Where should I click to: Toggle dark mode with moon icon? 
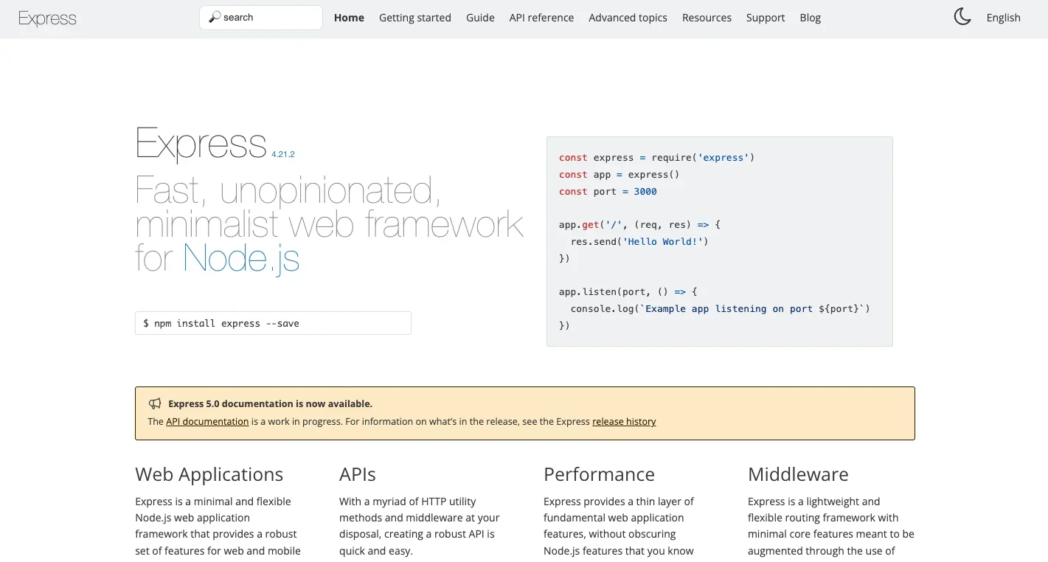click(x=962, y=17)
